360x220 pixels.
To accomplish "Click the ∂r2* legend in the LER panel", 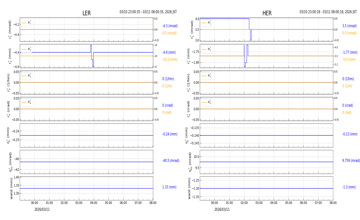I will click(x=27, y=49).
